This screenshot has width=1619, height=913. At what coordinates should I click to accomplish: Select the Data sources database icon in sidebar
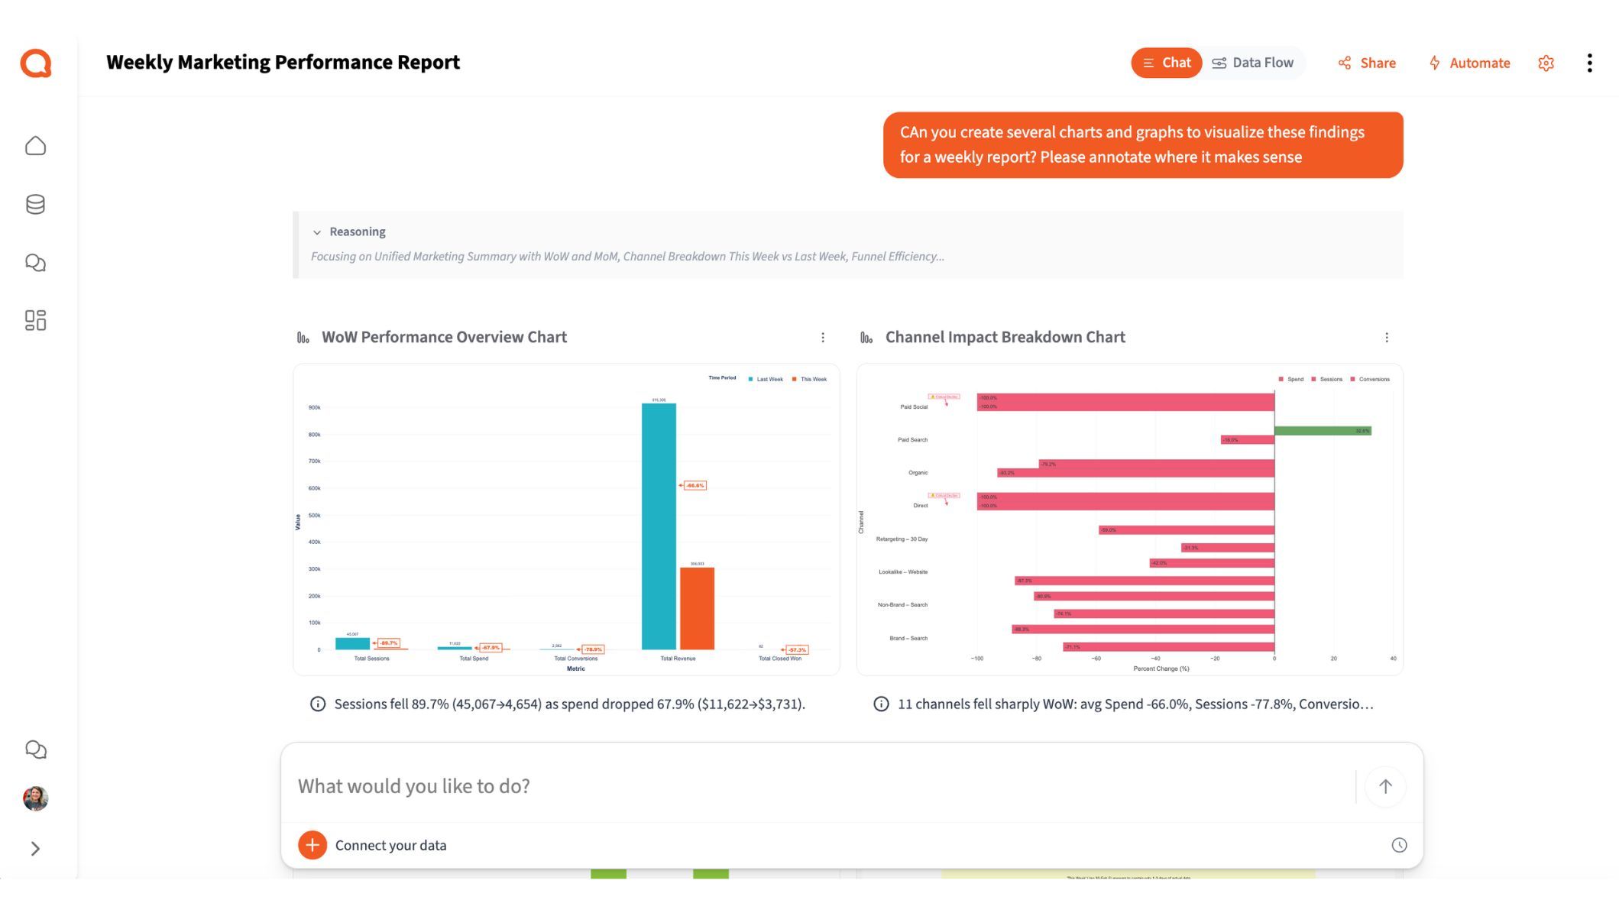click(x=36, y=204)
